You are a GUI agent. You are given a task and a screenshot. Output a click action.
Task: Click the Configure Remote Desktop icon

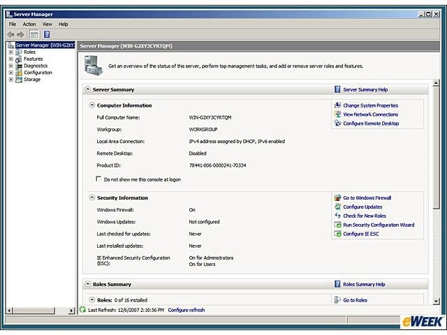pyautogui.click(x=337, y=124)
